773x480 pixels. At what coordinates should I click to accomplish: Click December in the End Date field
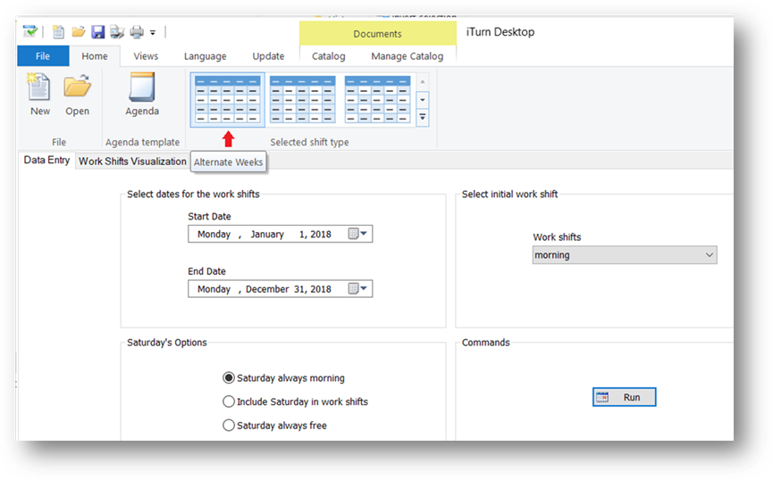[x=267, y=289]
